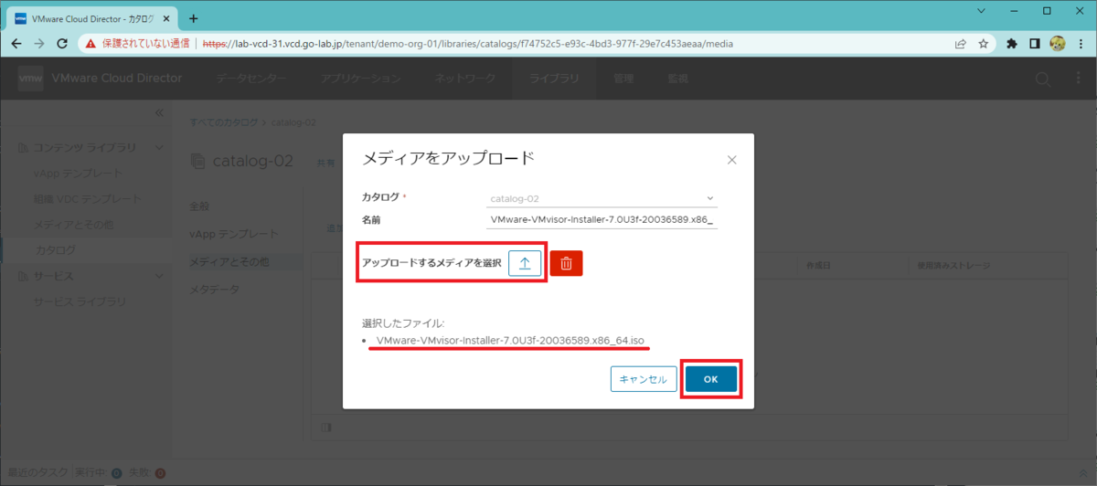Click the selected ISO file name
The image size is (1097, 486).
[x=512, y=341]
